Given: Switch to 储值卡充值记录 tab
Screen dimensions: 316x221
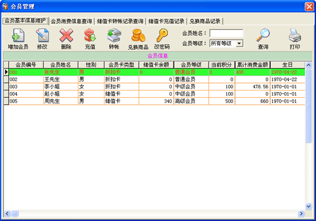Looking at the screenshot, I should (x=166, y=21).
